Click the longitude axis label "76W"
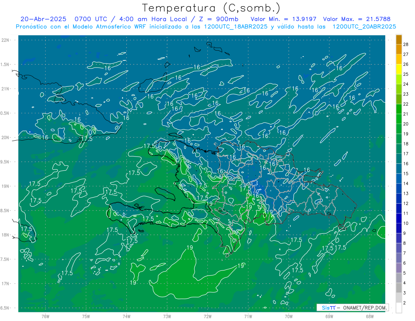The height and width of the screenshot is (321, 415). tap(45, 316)
